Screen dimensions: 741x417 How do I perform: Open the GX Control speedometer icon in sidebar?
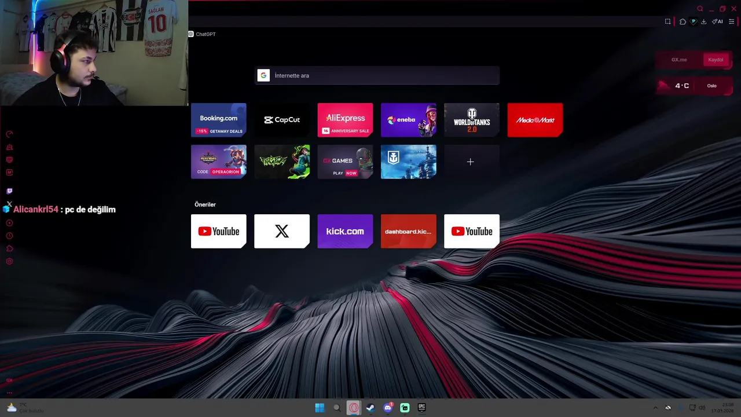(x=9, y=134)
